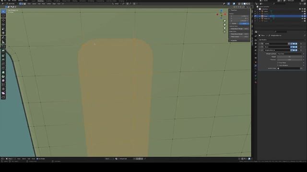The width and height of the screenshot is (307, 172).
Task: Adjust the WeightedNormal Weight slider
Action: coord(290,57)
